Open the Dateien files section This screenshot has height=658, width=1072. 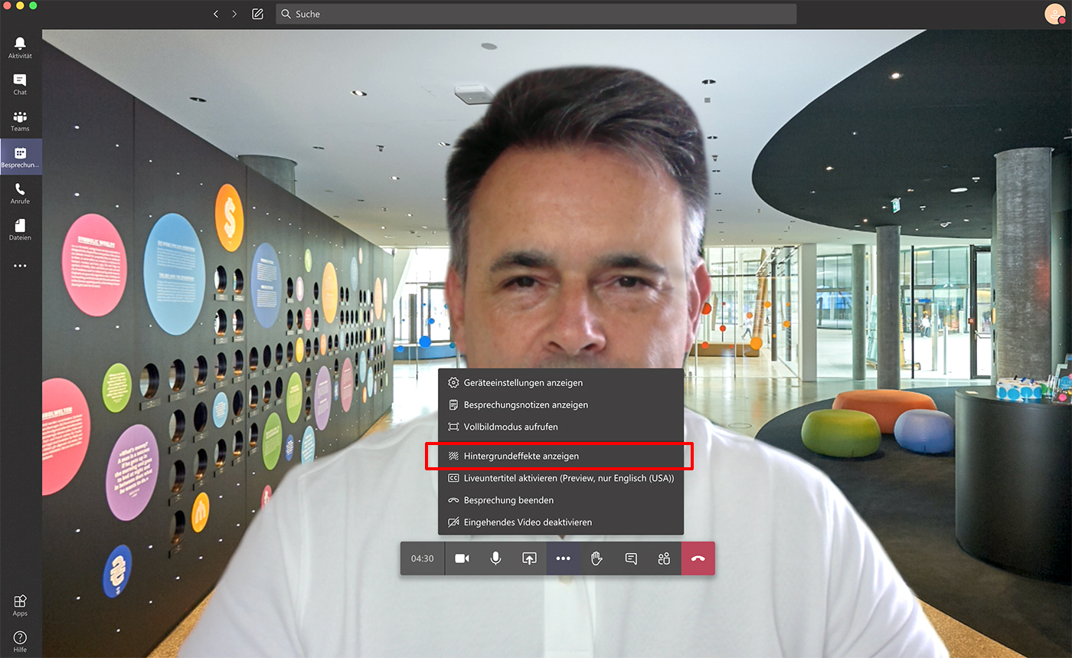pyautogui.click(x=20, y=230)
